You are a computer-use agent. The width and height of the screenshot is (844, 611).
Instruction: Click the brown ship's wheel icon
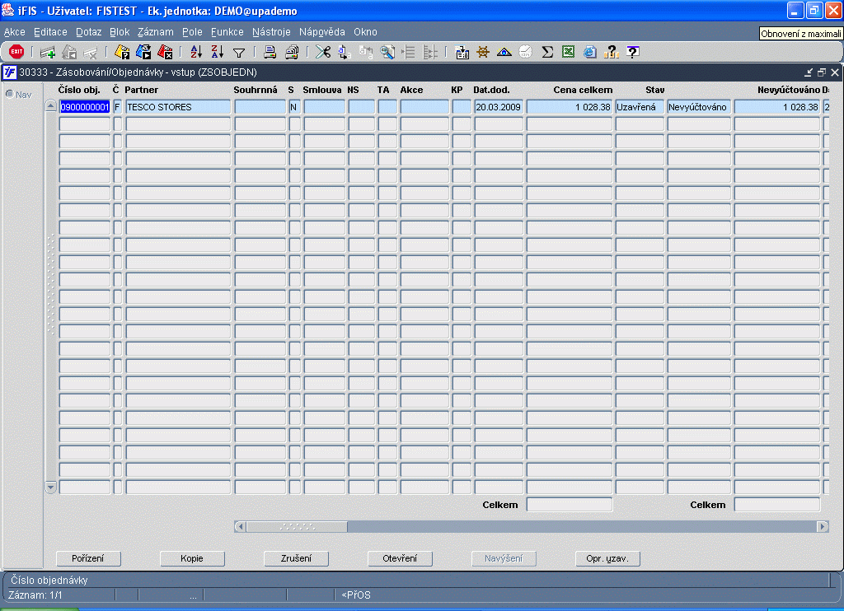coord(483,52)
